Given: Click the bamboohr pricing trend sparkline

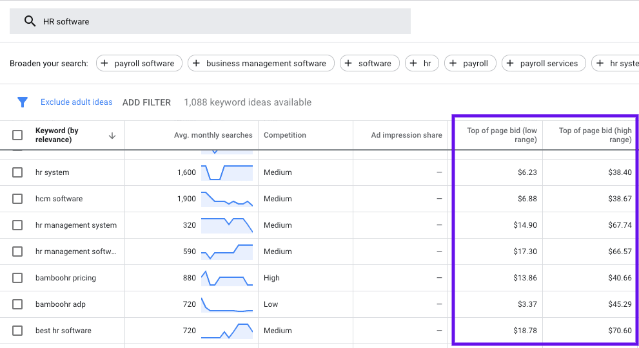Looking at the screenshot, I should [227, 278].
